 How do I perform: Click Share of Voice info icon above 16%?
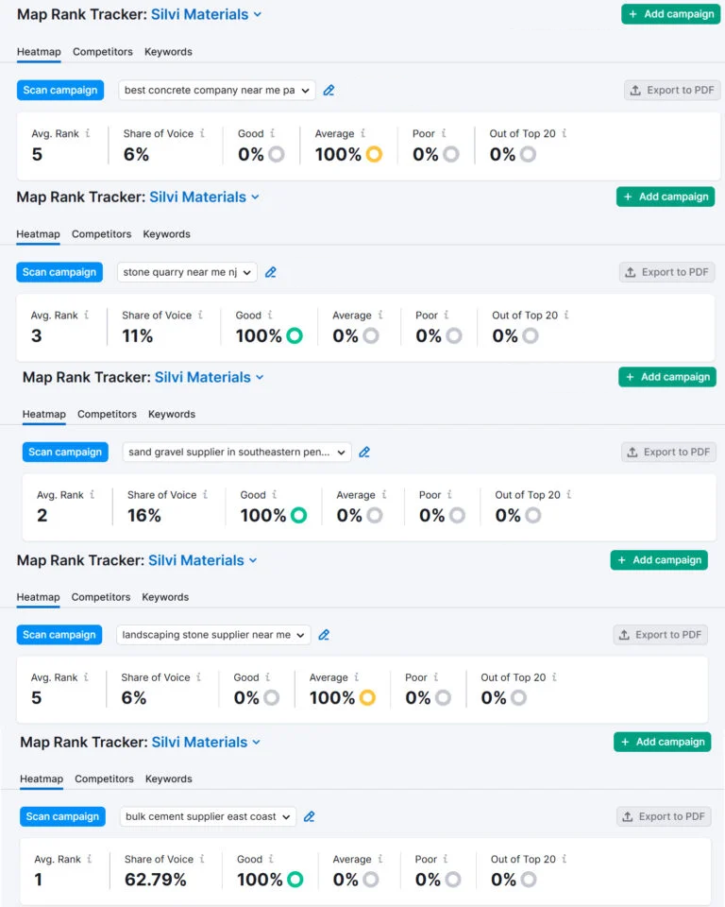[206, 494]
